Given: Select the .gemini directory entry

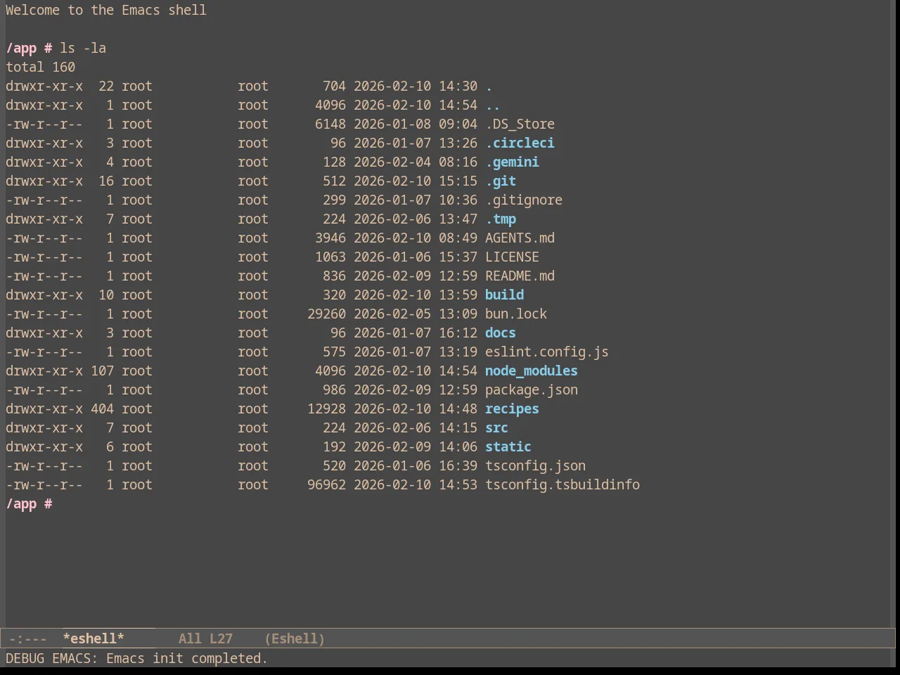Looking at the screenshot, I should [x=512, y=162].
